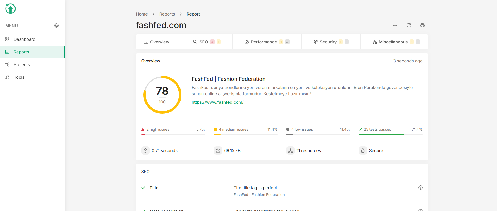The width and height of the screenshot is (497, 211).
Task: Open Dashboard in the sidebar
Action: pyautogui.click(x=32, y=39)
